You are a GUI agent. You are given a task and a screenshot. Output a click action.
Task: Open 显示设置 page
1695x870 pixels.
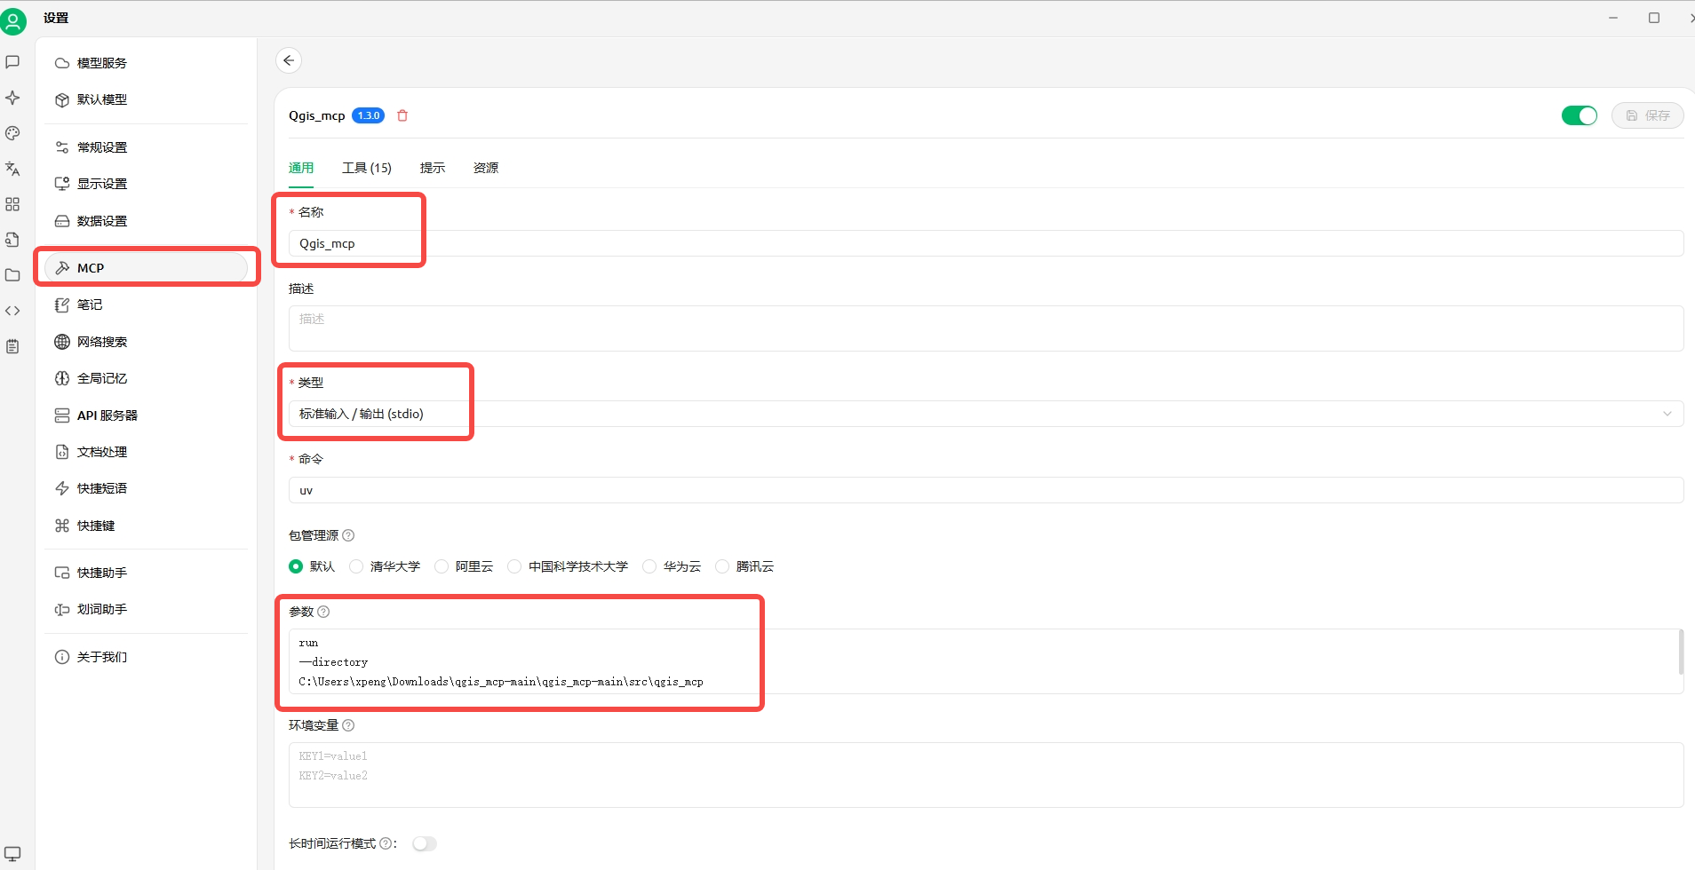(x=147, y=184)
